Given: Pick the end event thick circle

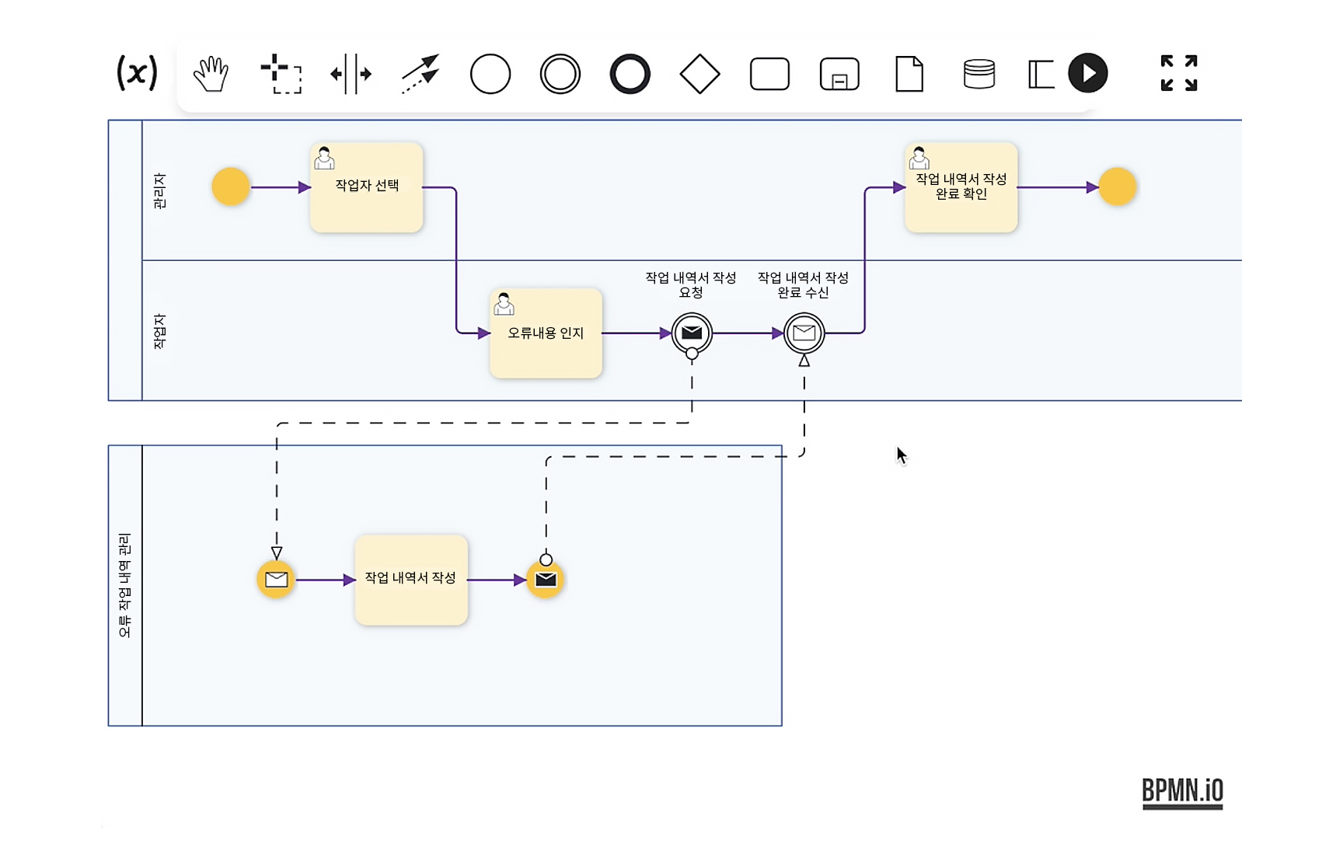Looking at the screenshot, I should pyautogui.click(x=630, y=75).
